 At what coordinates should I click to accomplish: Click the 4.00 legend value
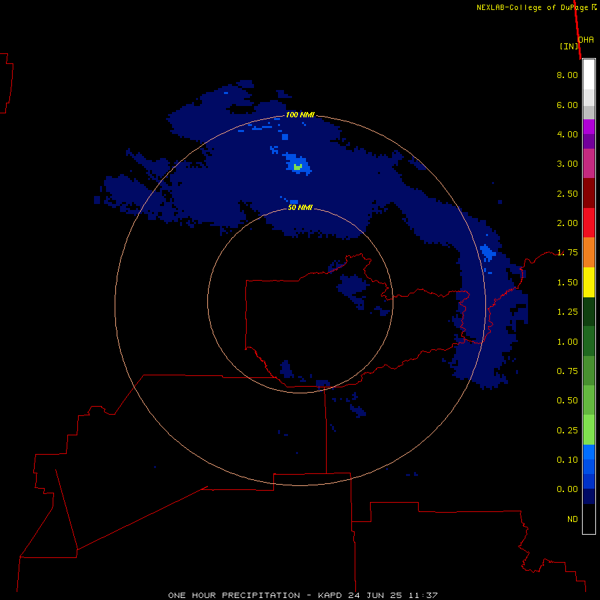pos(567,134)
